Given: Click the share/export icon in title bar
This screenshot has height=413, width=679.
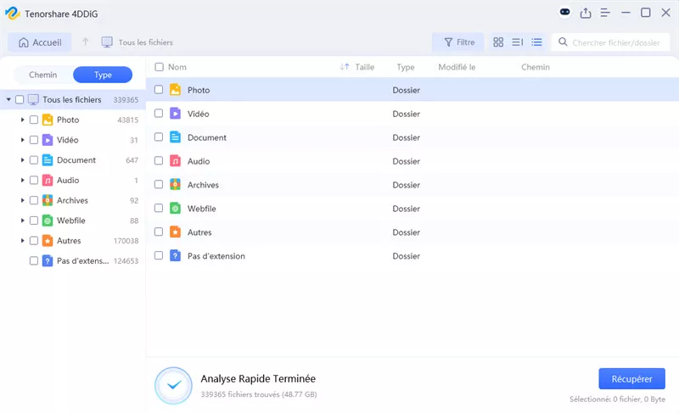Looking at the screenshot, I should [x=586, y=13].
